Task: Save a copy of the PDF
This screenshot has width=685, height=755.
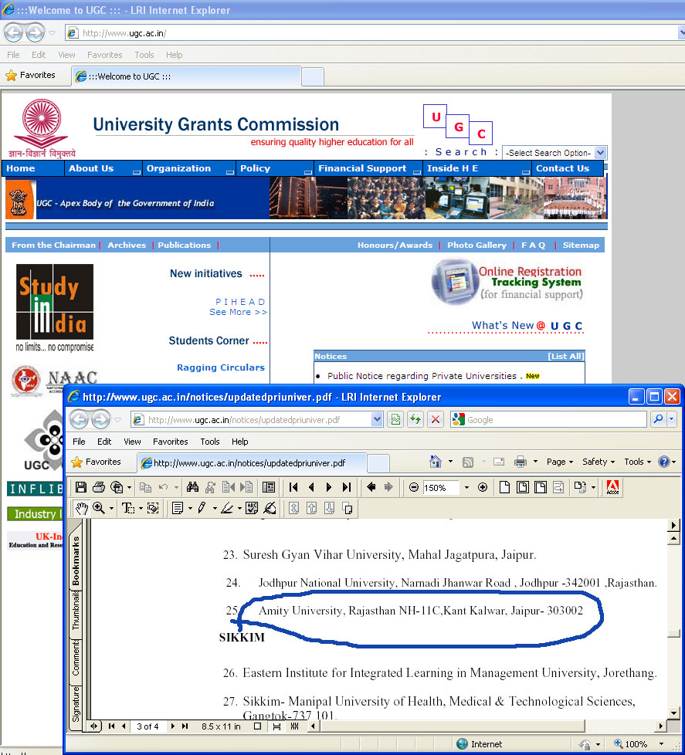Action: coord(81,487)
